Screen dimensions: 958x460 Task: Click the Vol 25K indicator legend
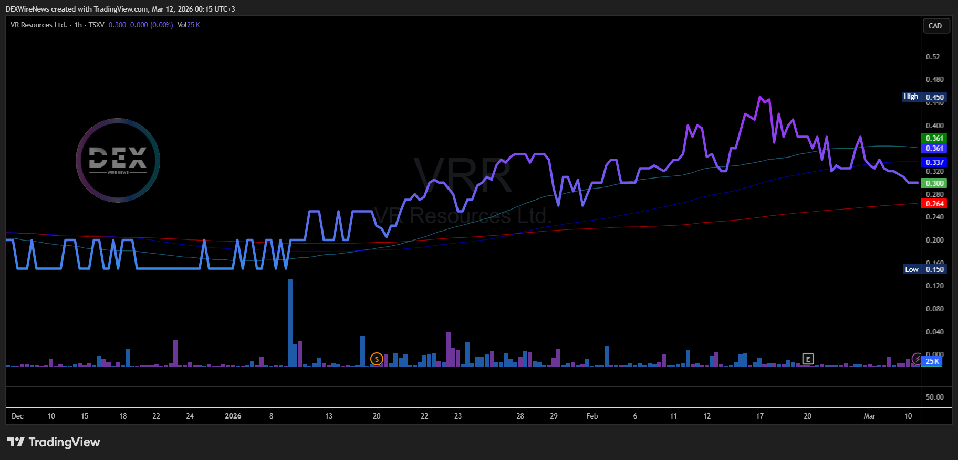point(189,25)
